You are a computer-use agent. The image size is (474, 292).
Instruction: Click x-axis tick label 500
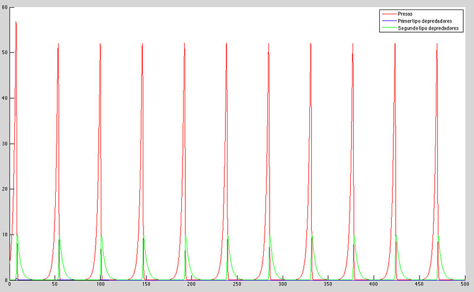(x=463, y=286)
